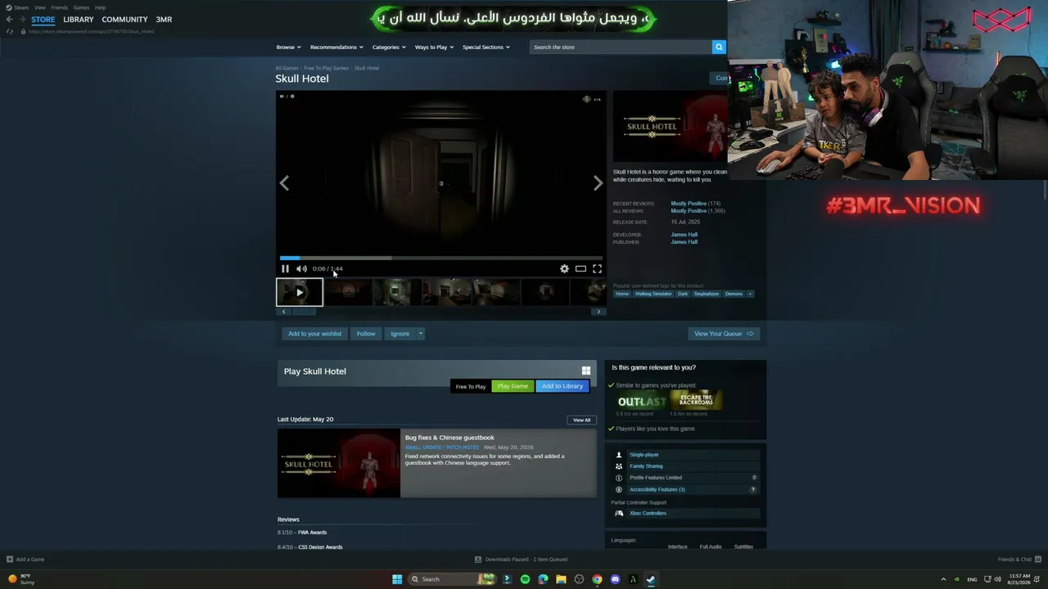The height and width of the screenshot is (589, 1048).
Task: Click Add to your wishlist button
Action: (x=314, y=334)
